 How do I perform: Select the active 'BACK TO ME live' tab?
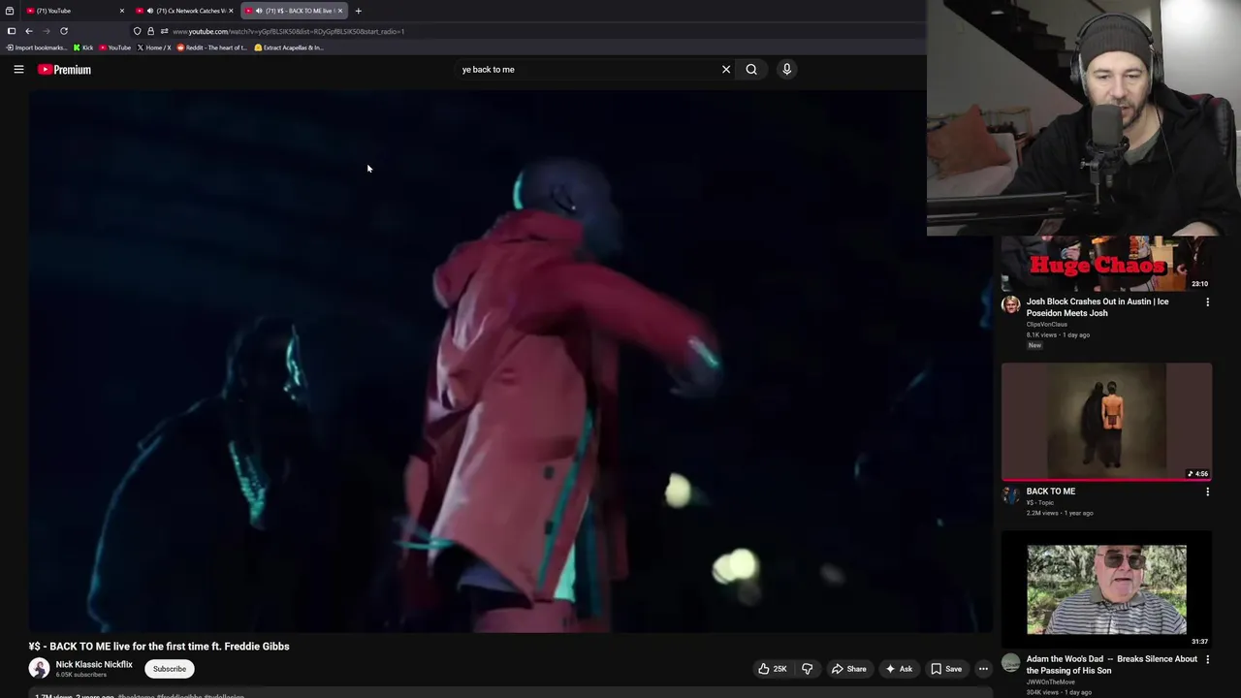(x=294, y=11)
